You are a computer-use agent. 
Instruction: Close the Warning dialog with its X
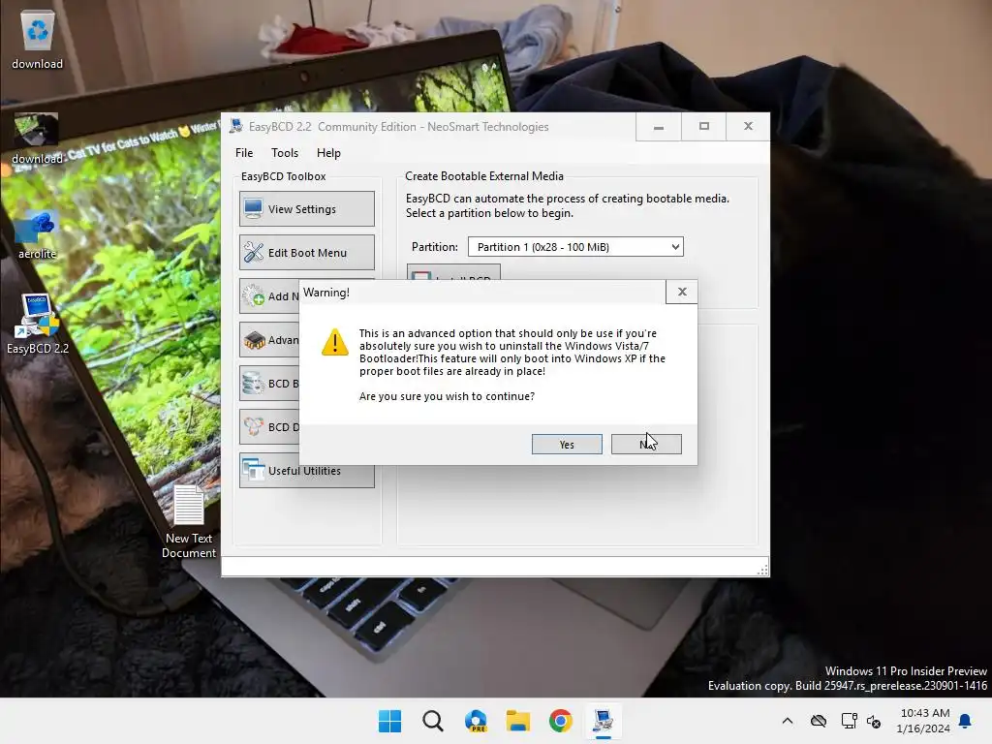[681, 292]
